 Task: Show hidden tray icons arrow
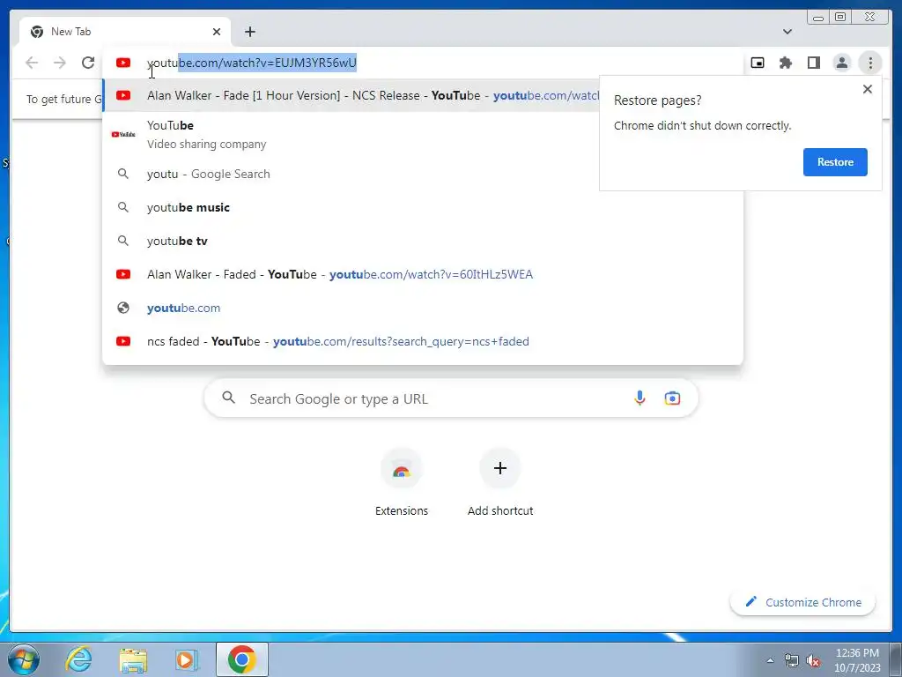[x=770, y=660]
